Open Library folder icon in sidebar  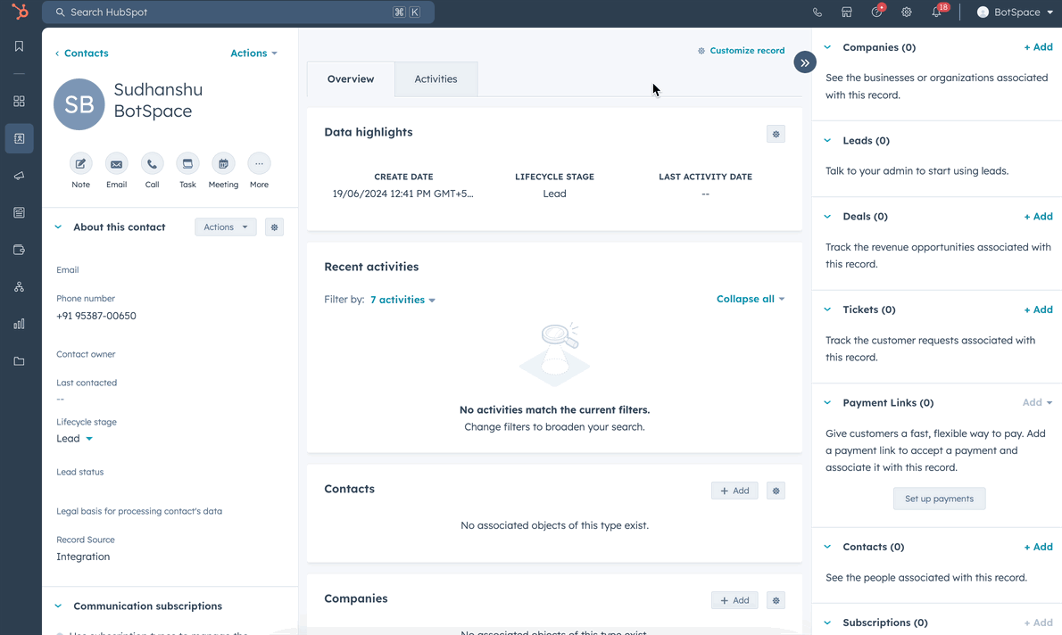click(19, 361)
